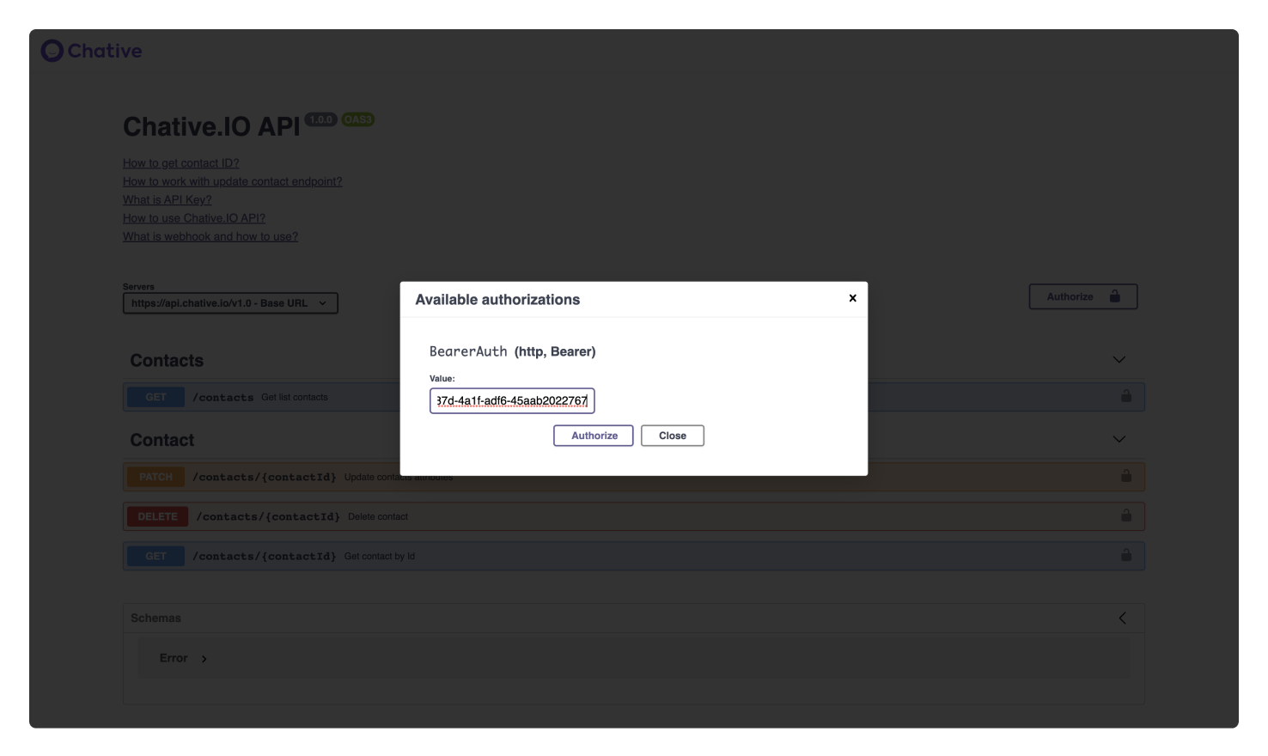Viewport: 1268px width, 756px height.
Task: Click the Contact section heading
Action: click(x=162, y=440)
